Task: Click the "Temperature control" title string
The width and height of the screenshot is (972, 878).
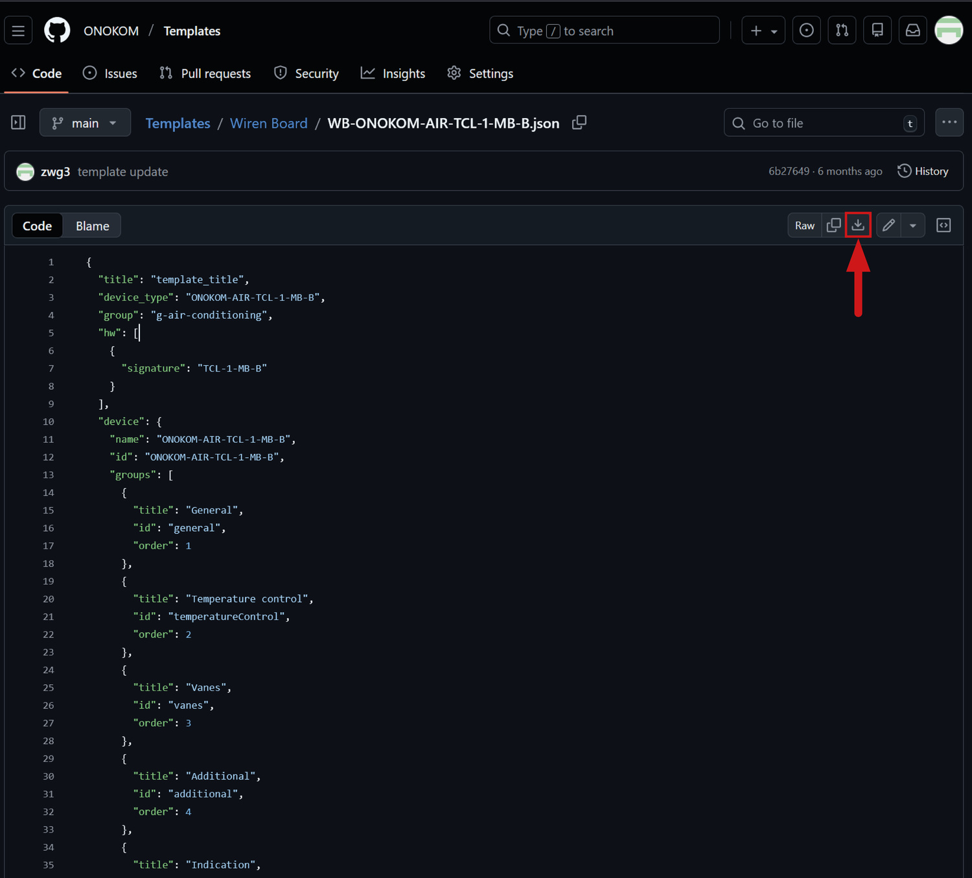Action: pyautogui.click(x=246, y=599)
